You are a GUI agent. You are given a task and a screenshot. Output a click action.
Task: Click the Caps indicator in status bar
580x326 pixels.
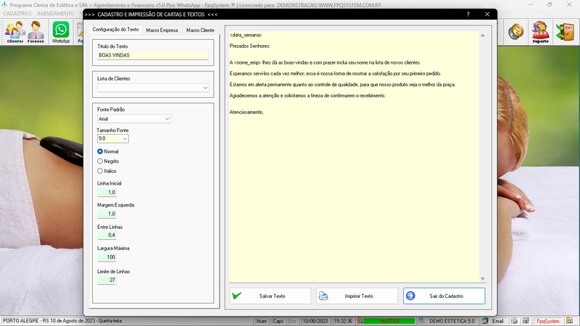coord(278,321)
